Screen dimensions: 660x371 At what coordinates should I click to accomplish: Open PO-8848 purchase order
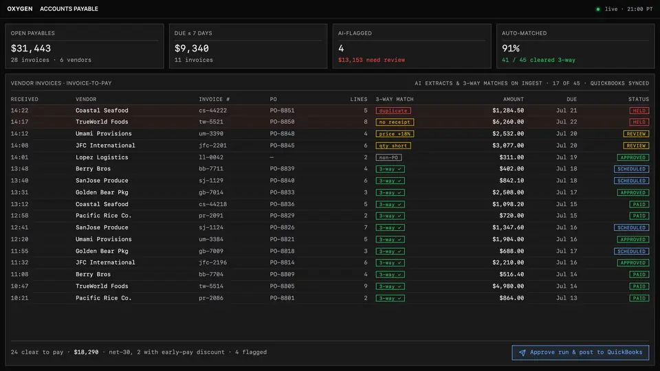282,134
